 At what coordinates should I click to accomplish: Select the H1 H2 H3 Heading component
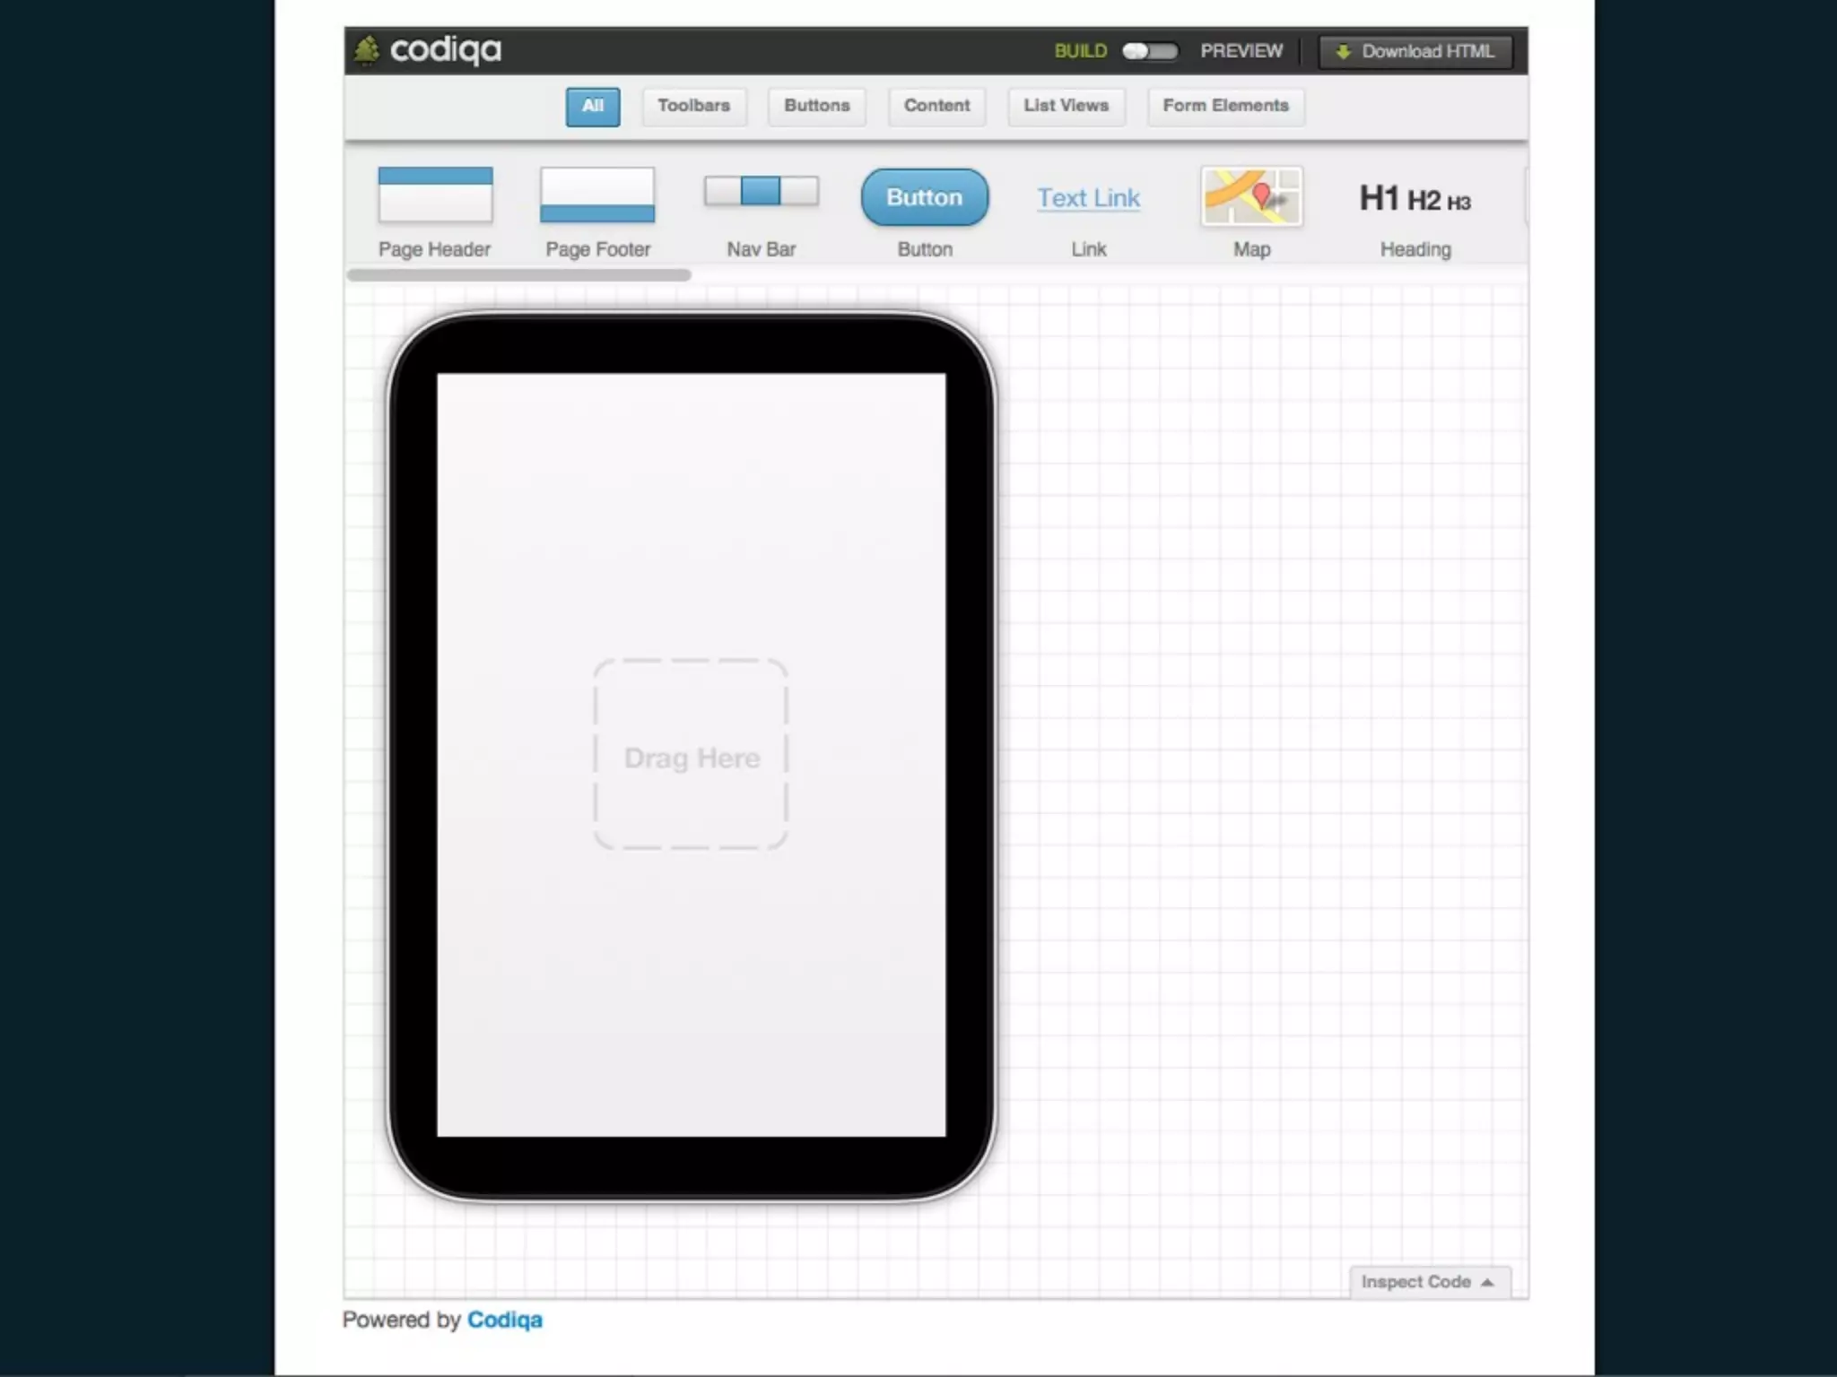(1415, 199)
